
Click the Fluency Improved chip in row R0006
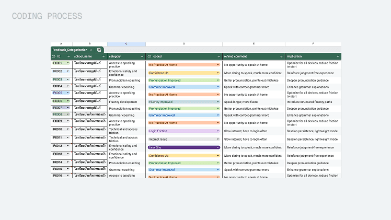coord(184,102)
